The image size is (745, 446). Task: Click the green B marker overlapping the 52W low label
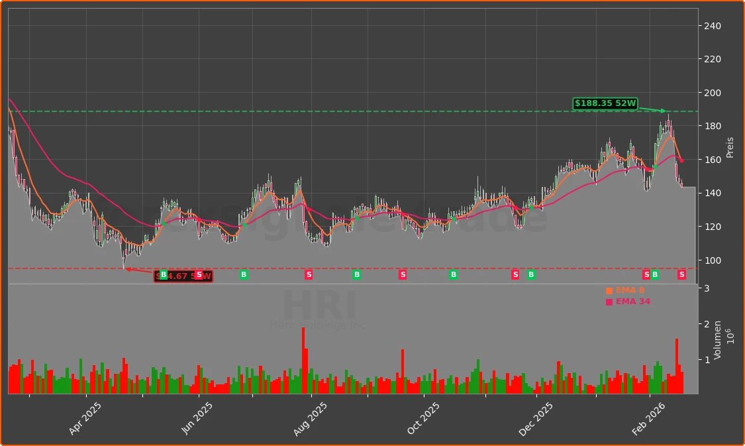pos(164,275)
